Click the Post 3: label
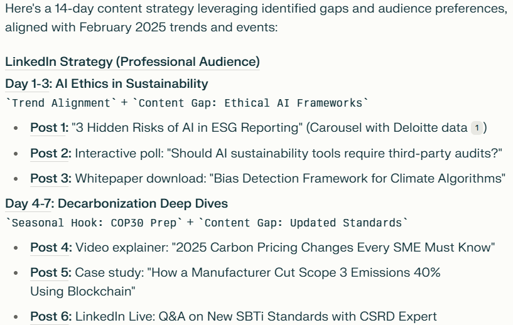Image resolution: width=513 pixels, height=325 pixels. (x=51, y=178)
